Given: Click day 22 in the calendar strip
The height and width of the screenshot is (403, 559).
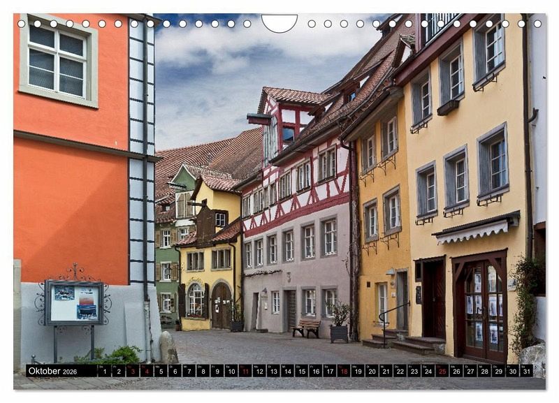Looking at the screenshot, I should [400, 371].
